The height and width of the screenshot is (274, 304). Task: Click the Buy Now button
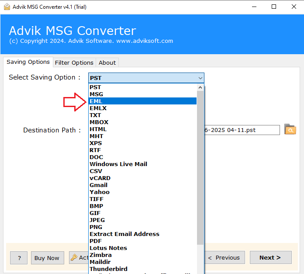(47, 258)
